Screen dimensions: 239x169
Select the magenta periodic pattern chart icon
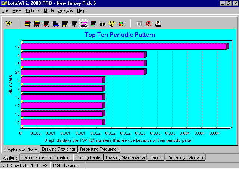(x=84, y=24)
